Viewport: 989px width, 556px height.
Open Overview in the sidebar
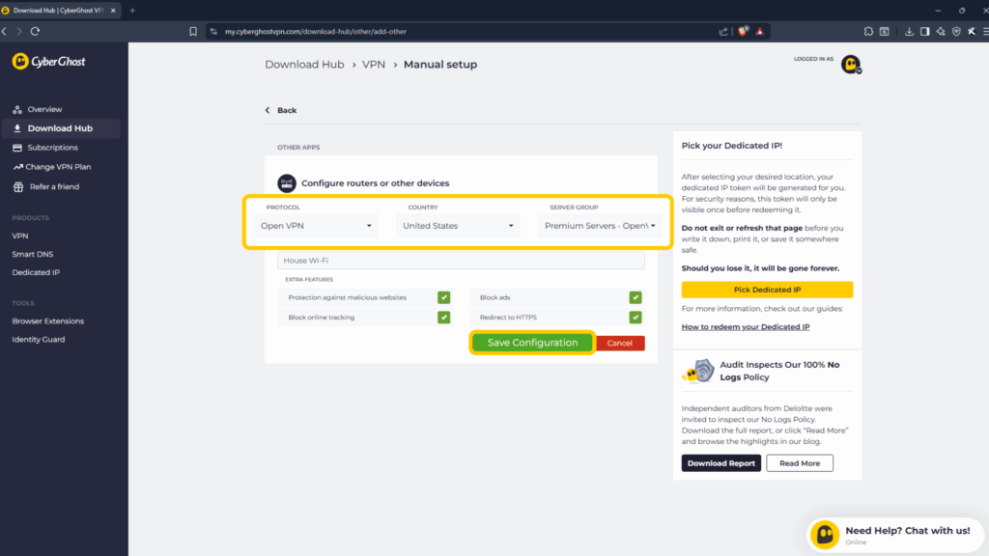pos(44,110)
